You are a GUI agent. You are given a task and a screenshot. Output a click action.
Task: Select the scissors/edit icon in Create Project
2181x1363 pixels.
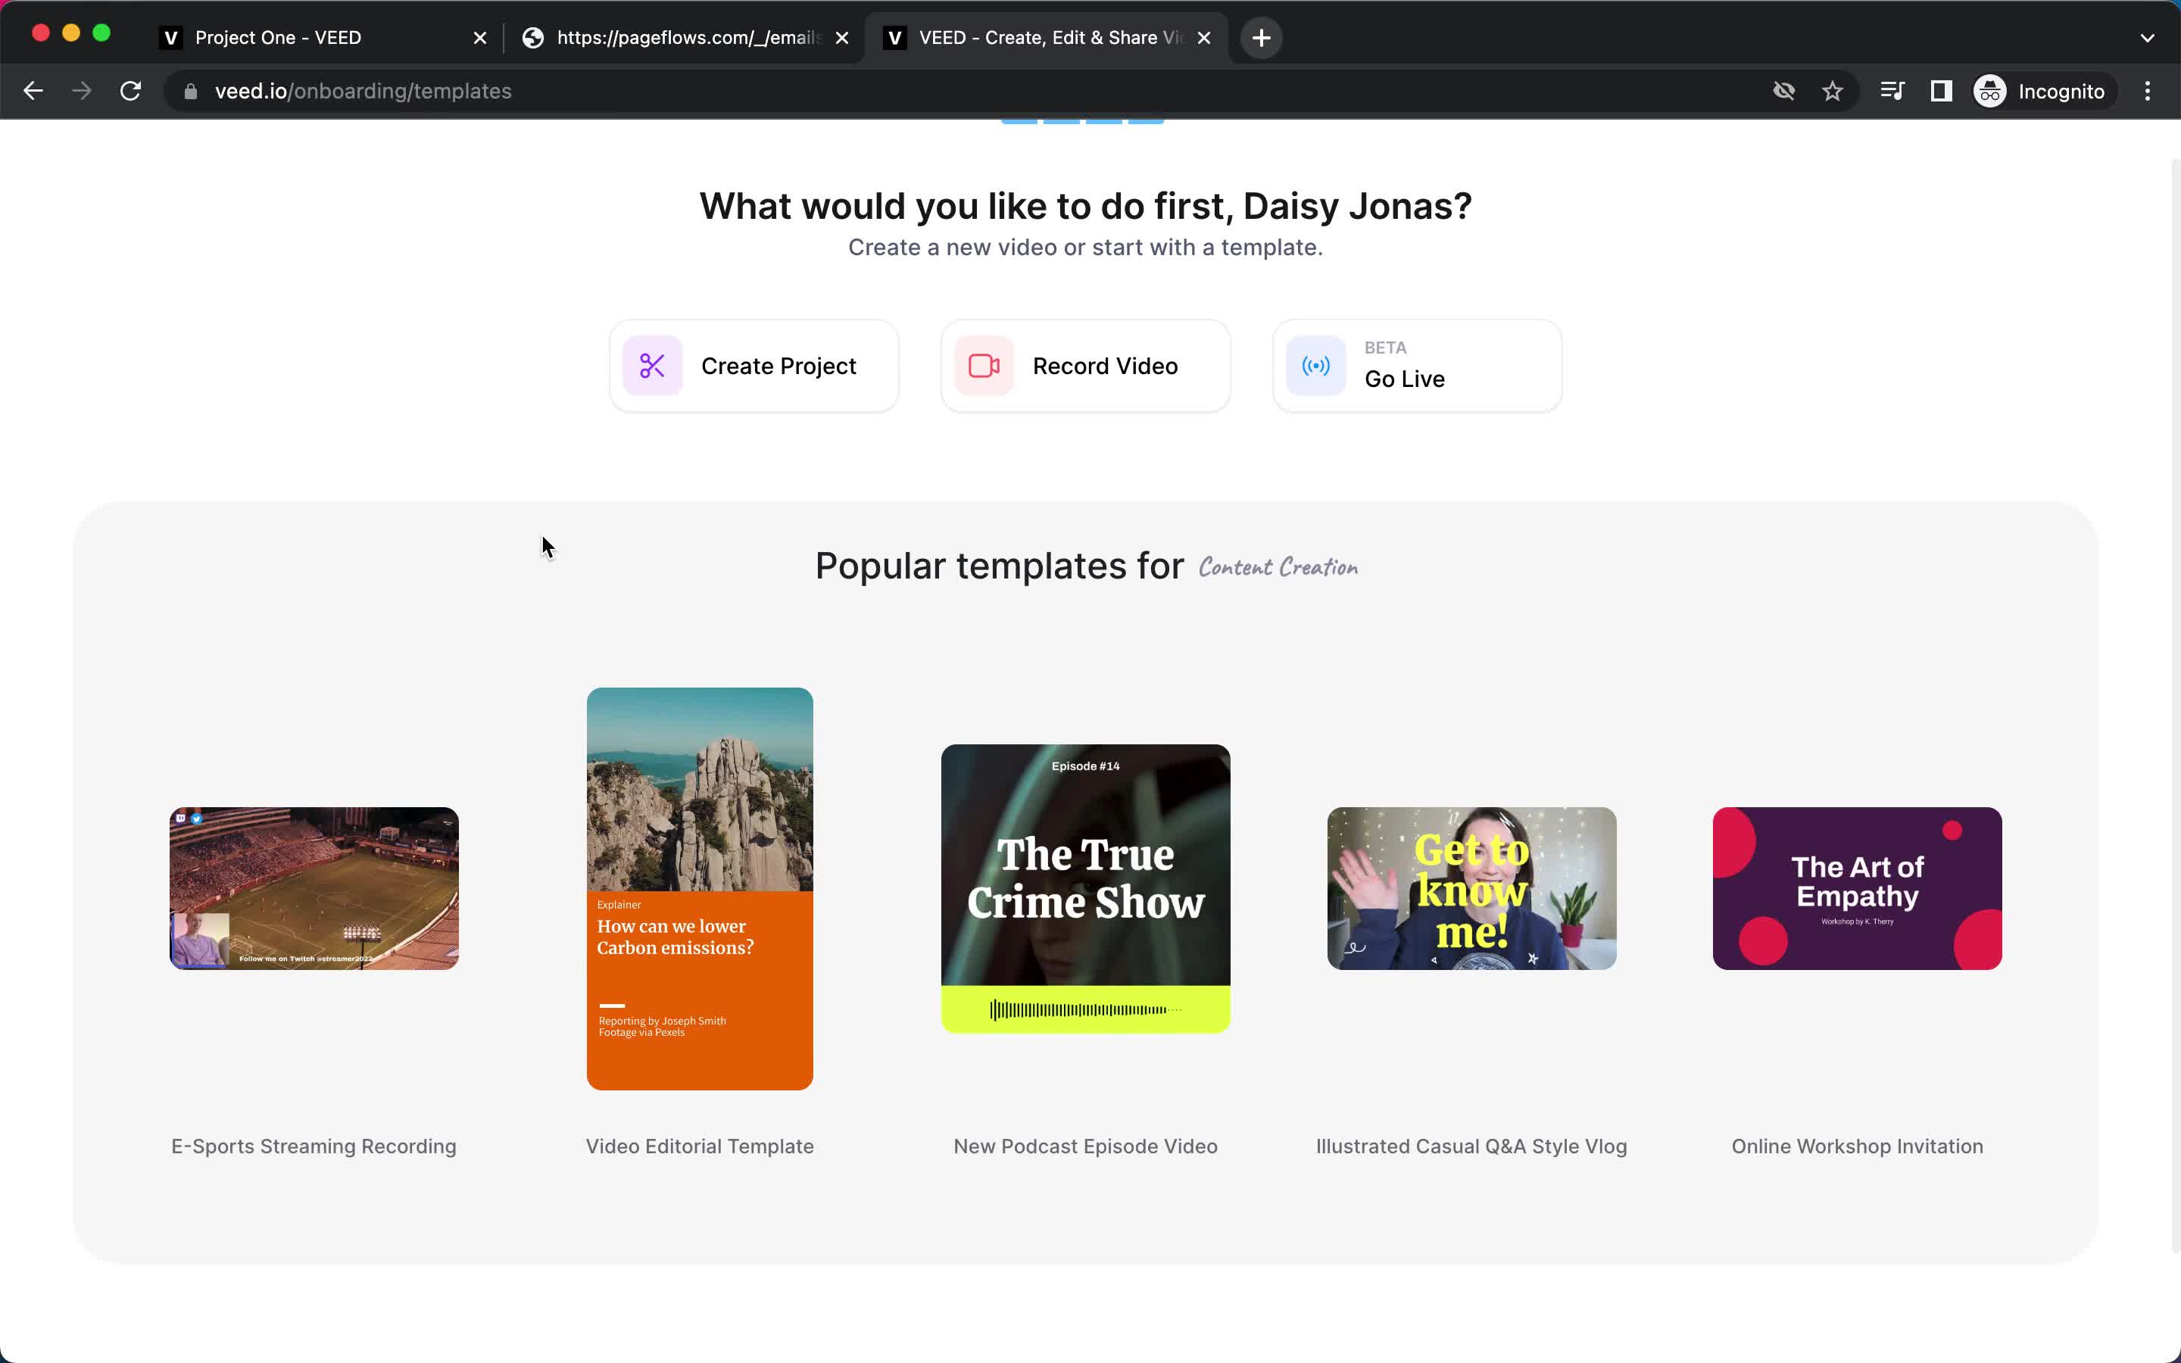(654, 366)
